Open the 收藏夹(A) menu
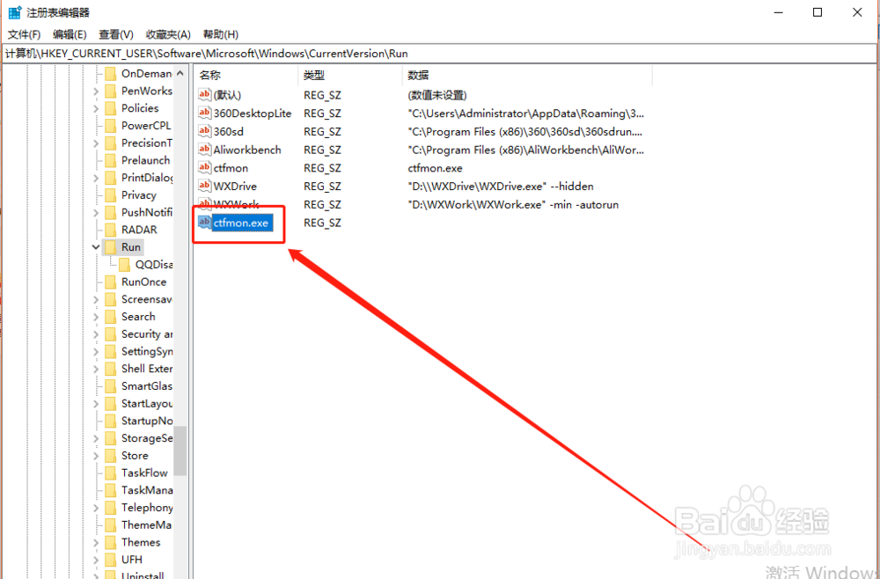The width and height of the screenshot is (880, 579). pos(166,34)
